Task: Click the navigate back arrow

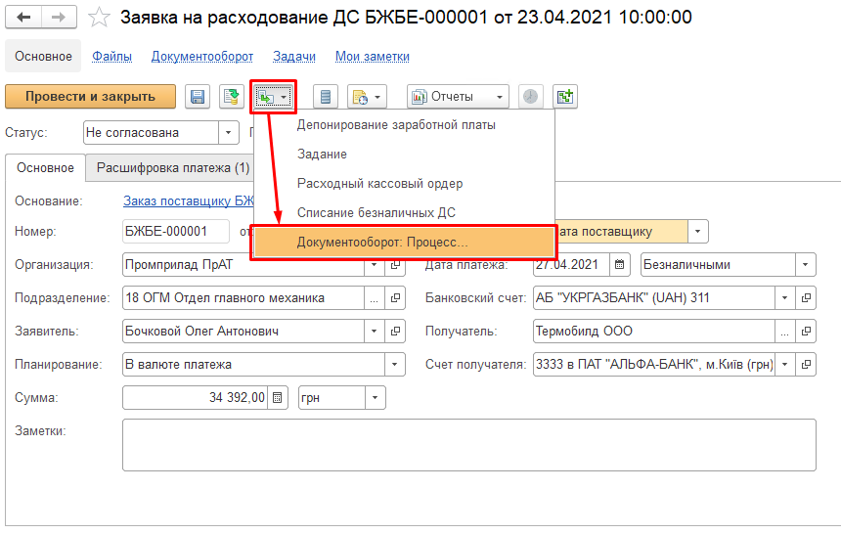Action: point(24,17)
